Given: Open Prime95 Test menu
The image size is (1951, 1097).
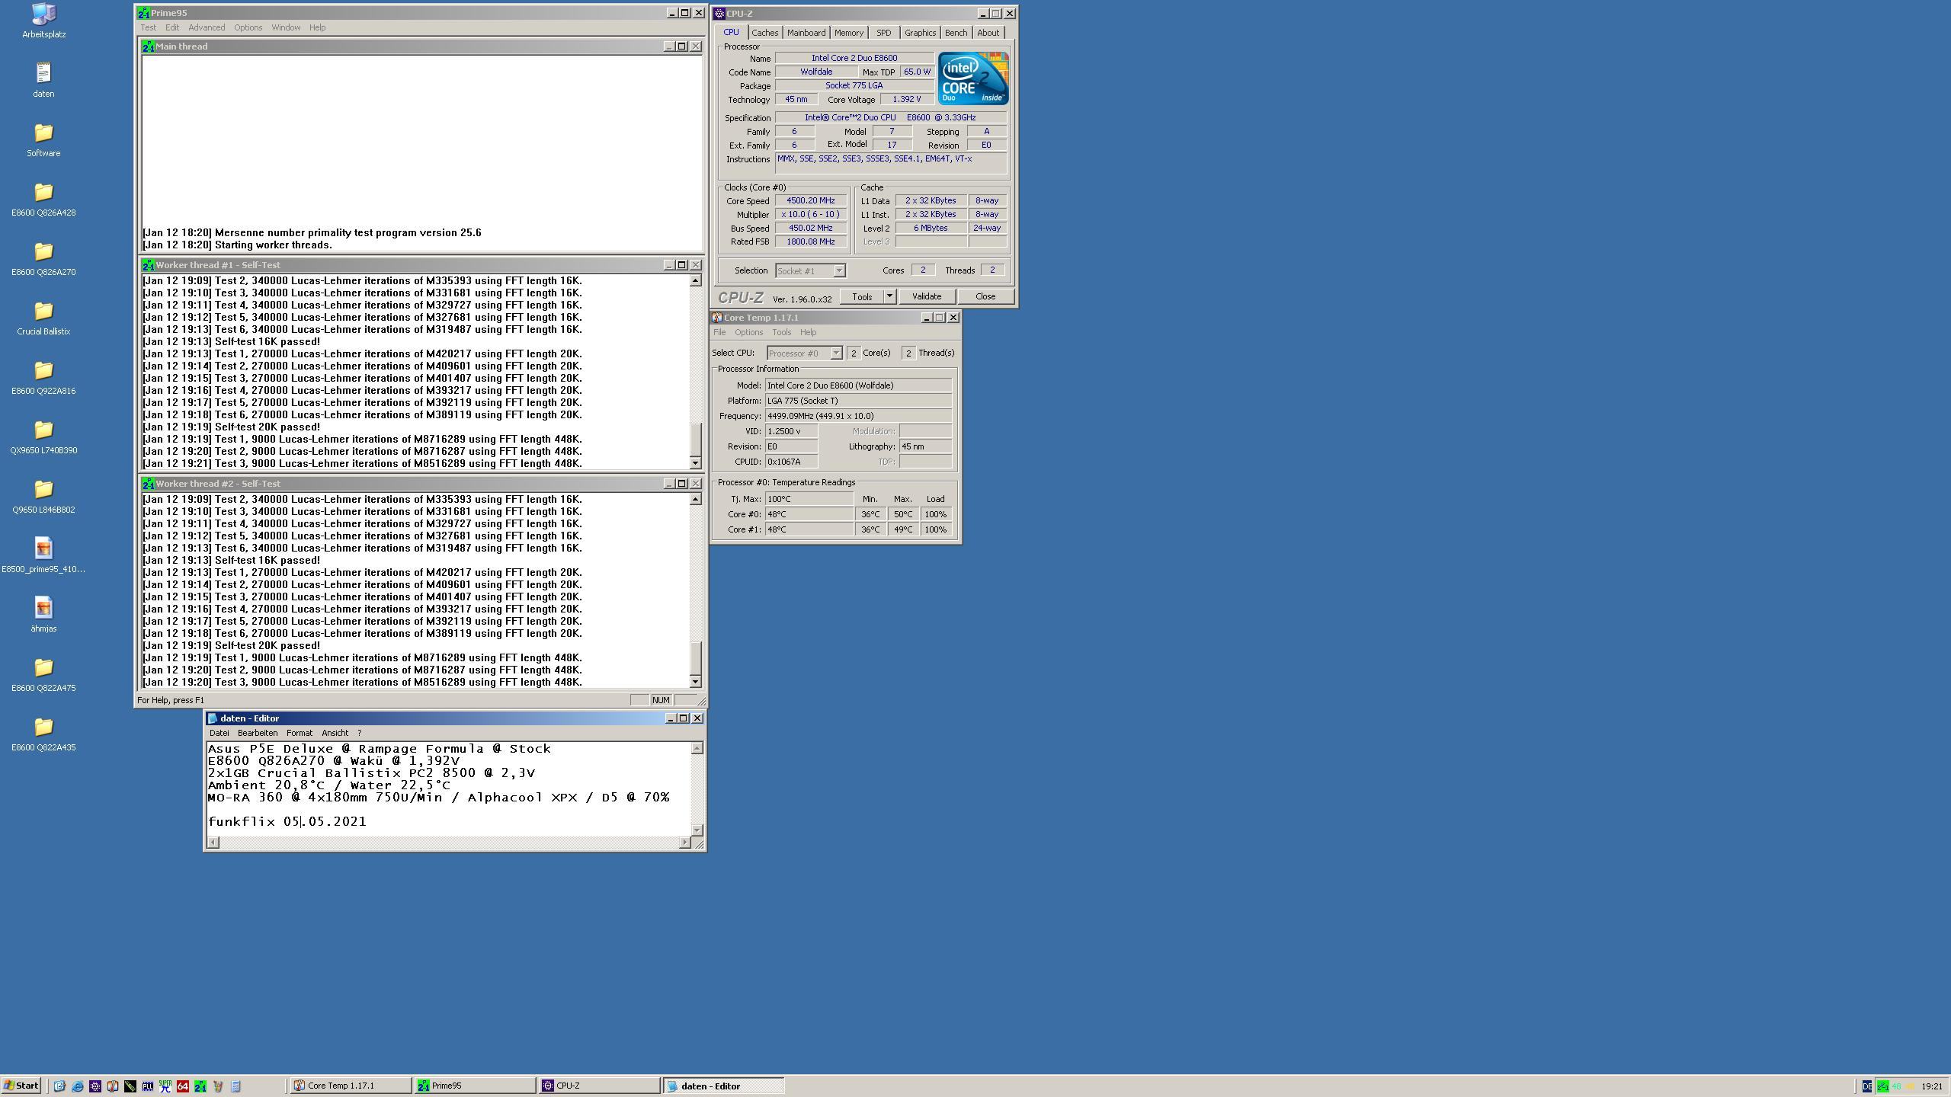Looking at the screenshot, I should [148, 27].
